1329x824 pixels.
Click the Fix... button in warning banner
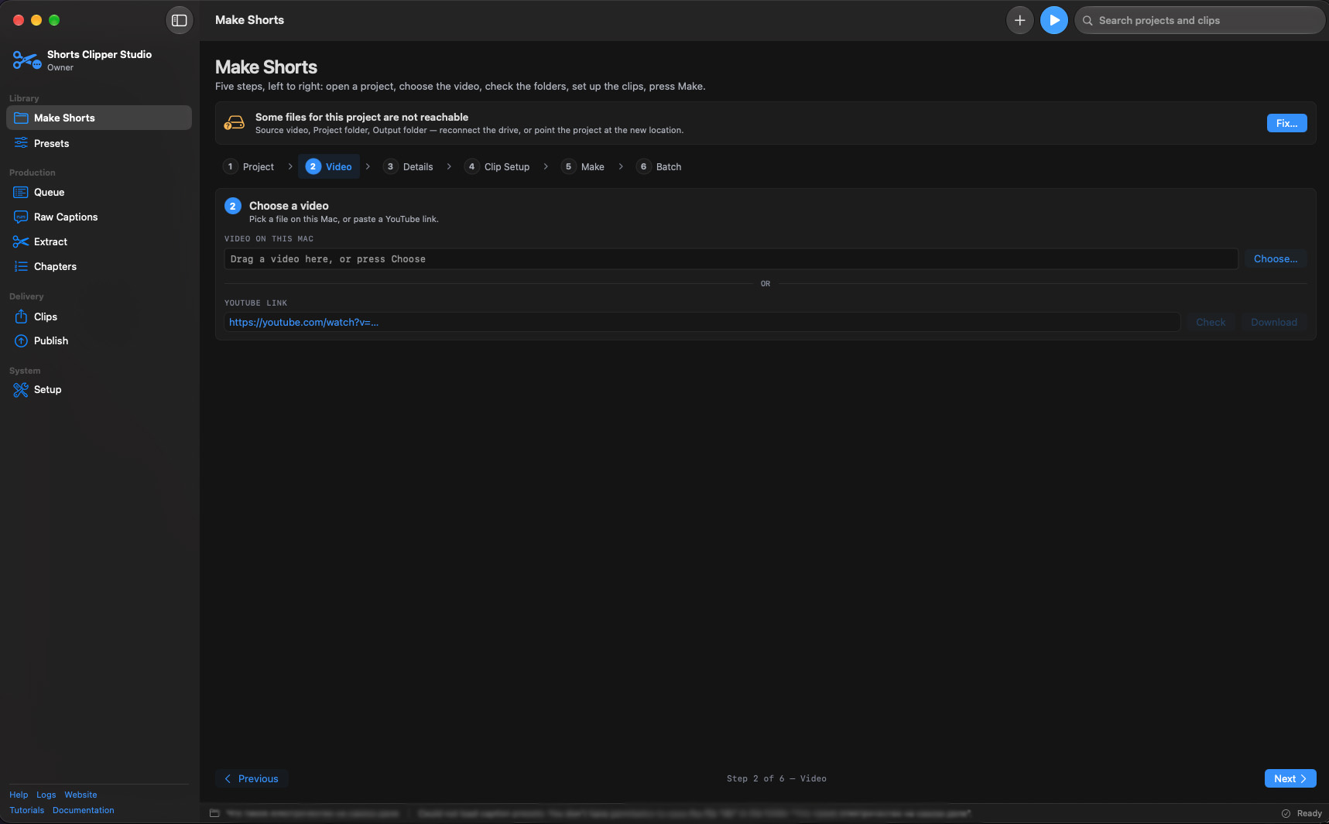1286,123
